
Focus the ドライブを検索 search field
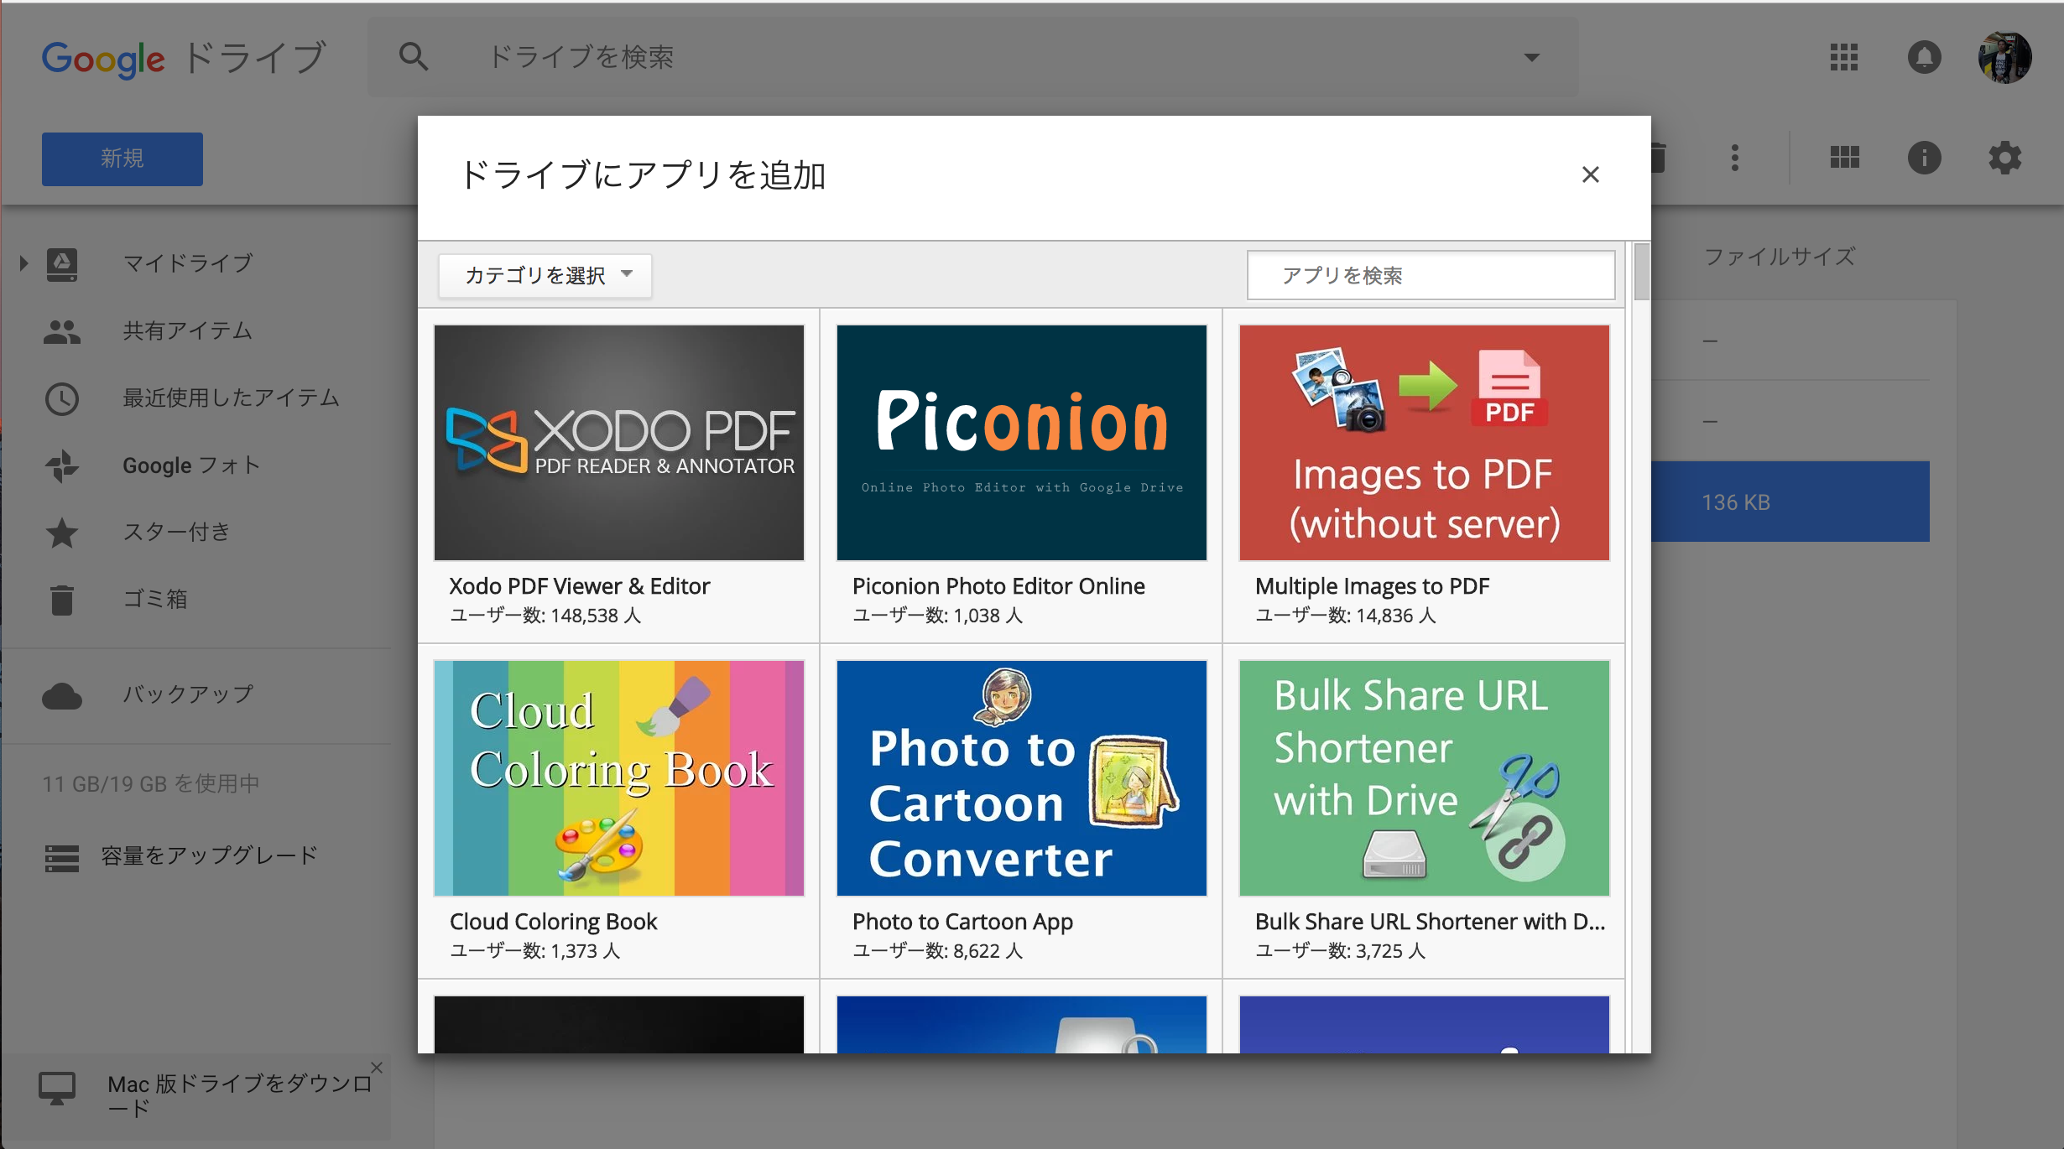973,57
